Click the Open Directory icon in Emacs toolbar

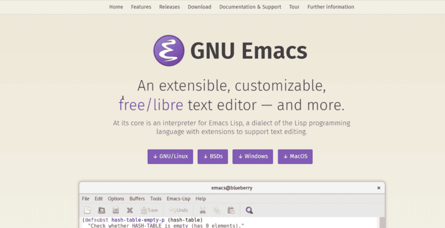(x=116, y=210)
